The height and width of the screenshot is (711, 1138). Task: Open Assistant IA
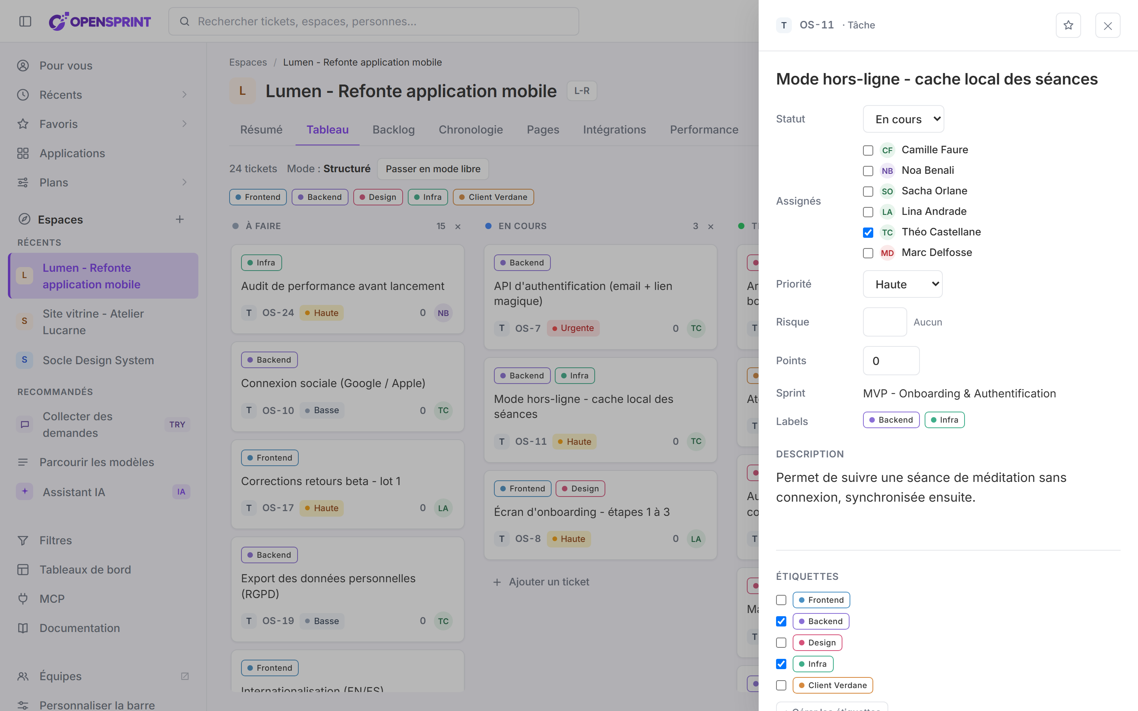coord(104,492)
